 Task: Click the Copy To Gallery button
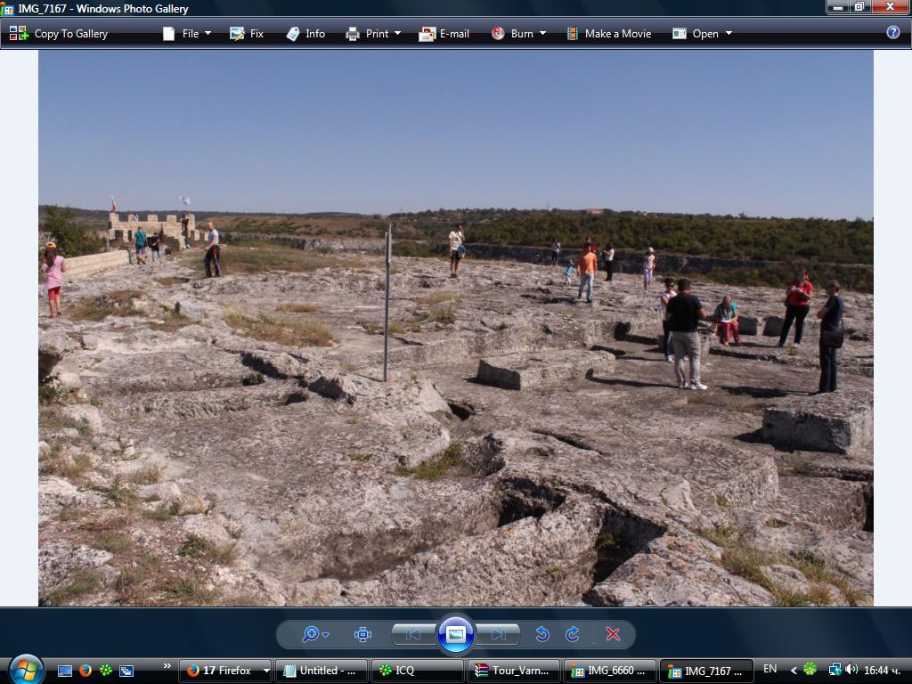59,34
